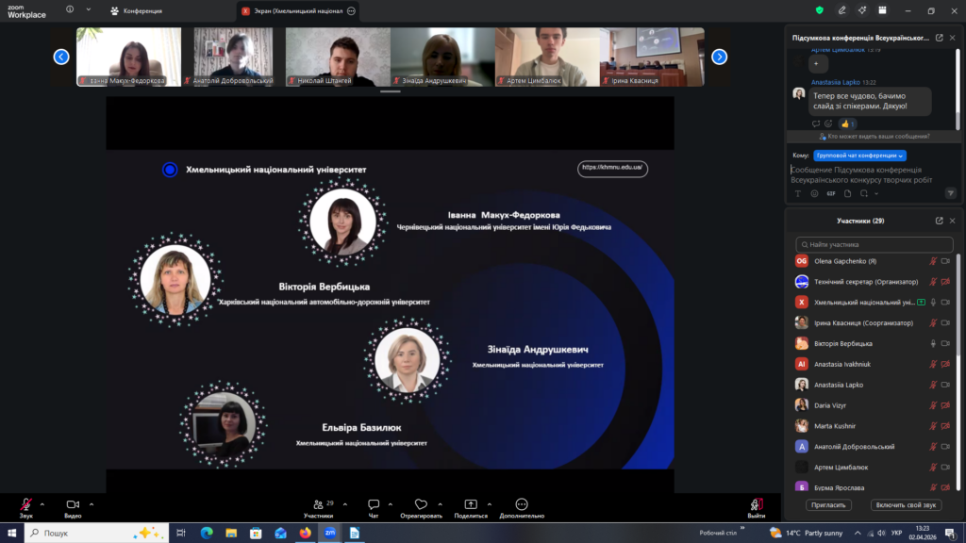The height and width of the screenshot is (543, 966).
Task: Click the GIF button in chat toolbar
Action: [831, 193]
